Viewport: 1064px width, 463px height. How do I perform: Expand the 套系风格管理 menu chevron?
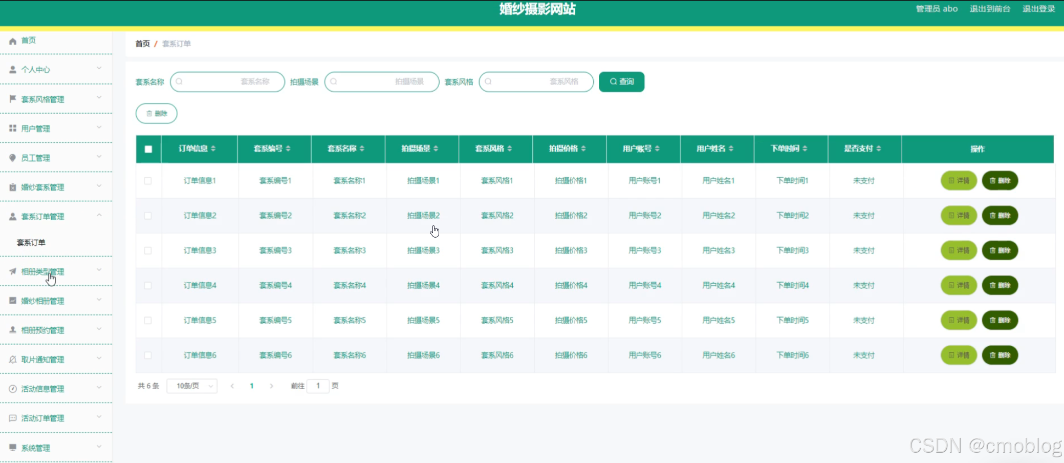pos(99,97)
